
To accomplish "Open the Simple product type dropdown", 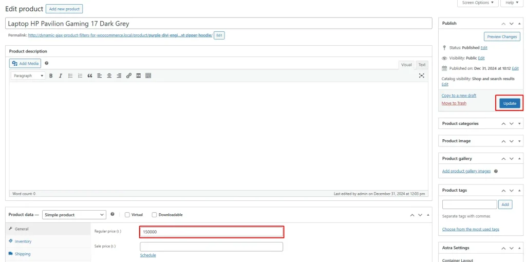I will click(x=74, y=215).
